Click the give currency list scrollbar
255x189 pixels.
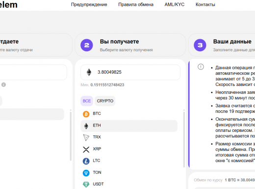click(71, 135)
